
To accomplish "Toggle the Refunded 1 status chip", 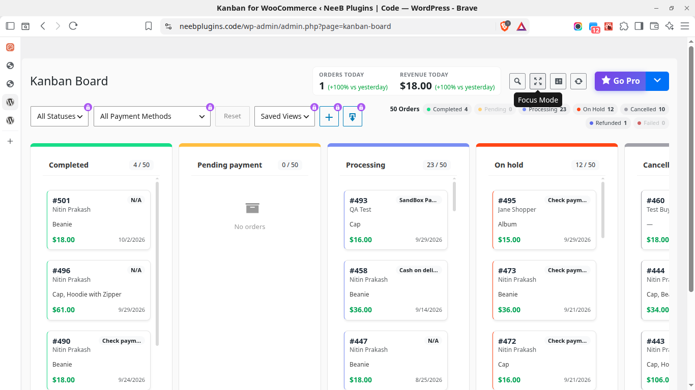I will coord(608,123).
